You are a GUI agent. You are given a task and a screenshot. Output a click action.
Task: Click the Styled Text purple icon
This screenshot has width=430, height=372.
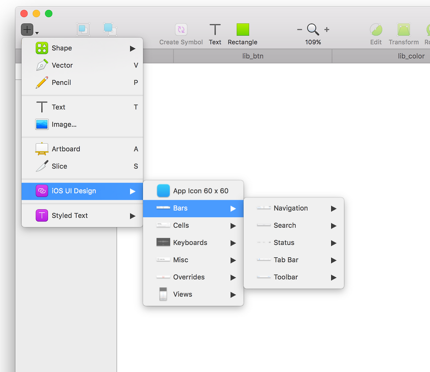pyautogui.click(x=42, y=215)
